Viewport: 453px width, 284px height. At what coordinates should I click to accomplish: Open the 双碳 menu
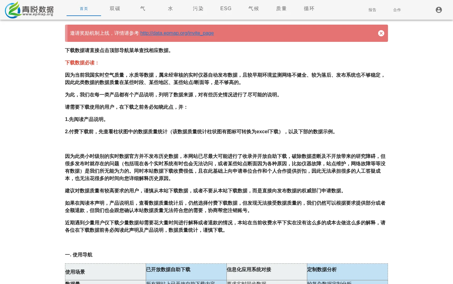click(x=115, y=9)
